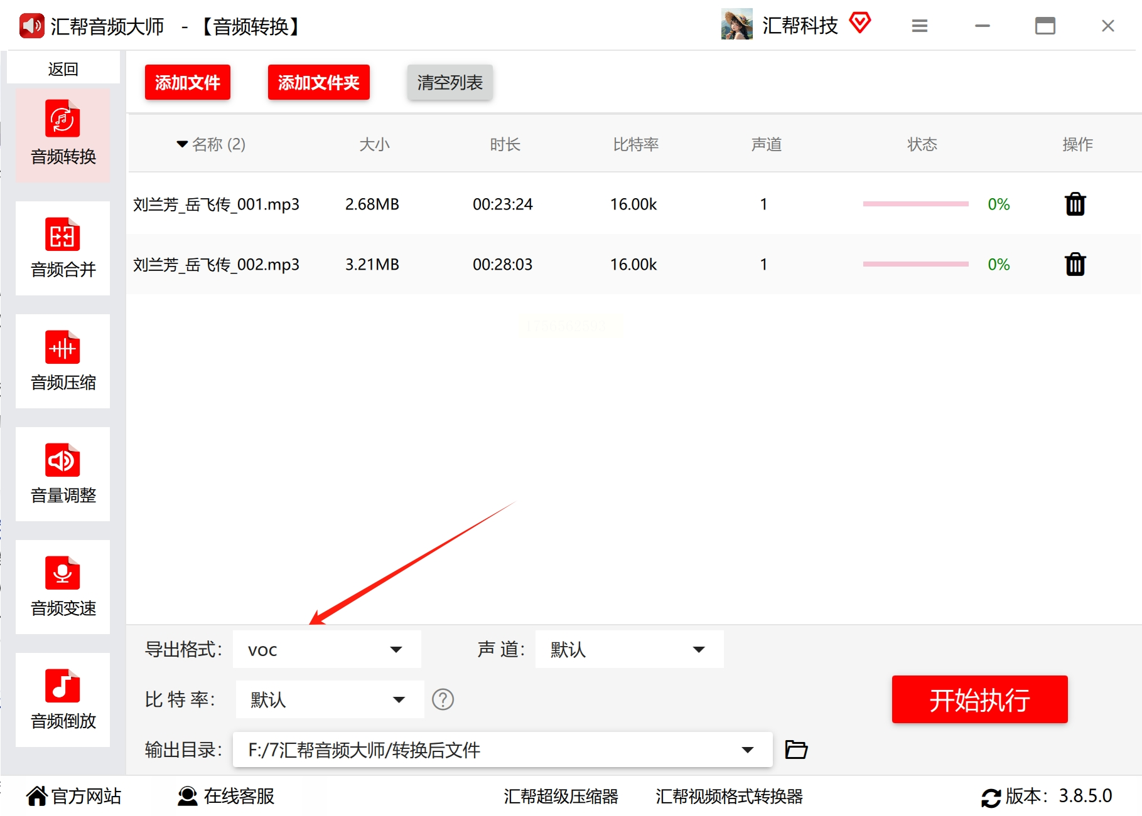Sort list by 名称 column header
Viewport: 1142px width, 816px height.
pyautogui.click(x=212, y=145)
